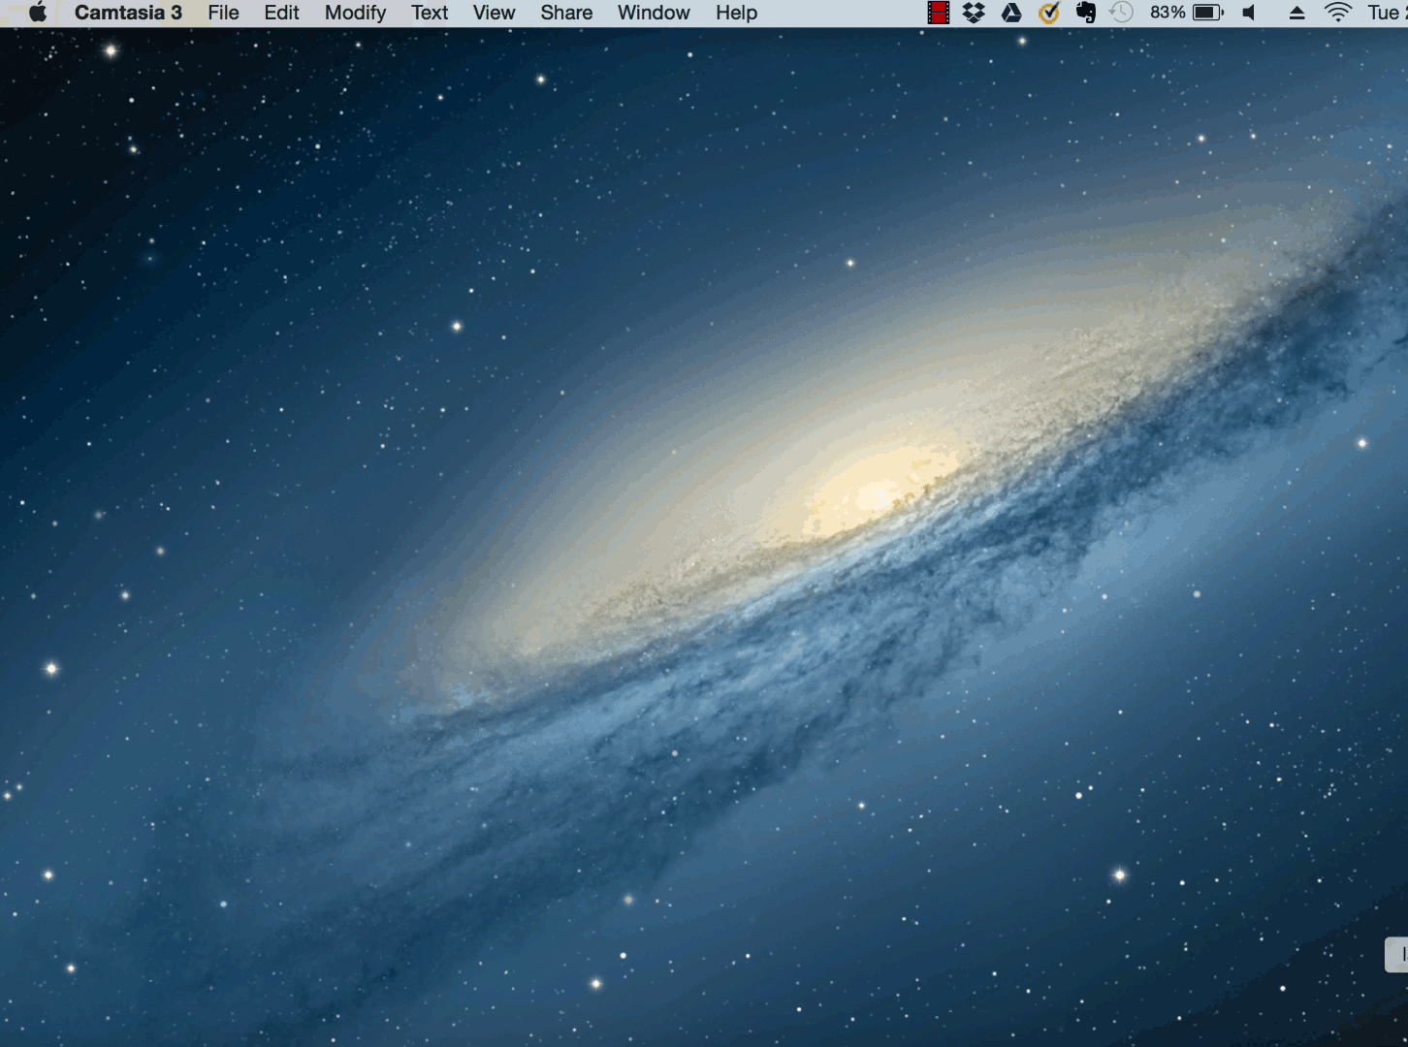Click the Google Drive status icon
The height and width of the screenshot is (1047, 1408).
[x=1011, y=13]
